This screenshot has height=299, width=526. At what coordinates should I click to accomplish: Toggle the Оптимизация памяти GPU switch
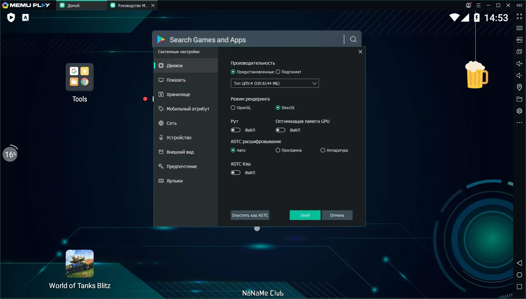pyautogui.click(x=280, y=130)
